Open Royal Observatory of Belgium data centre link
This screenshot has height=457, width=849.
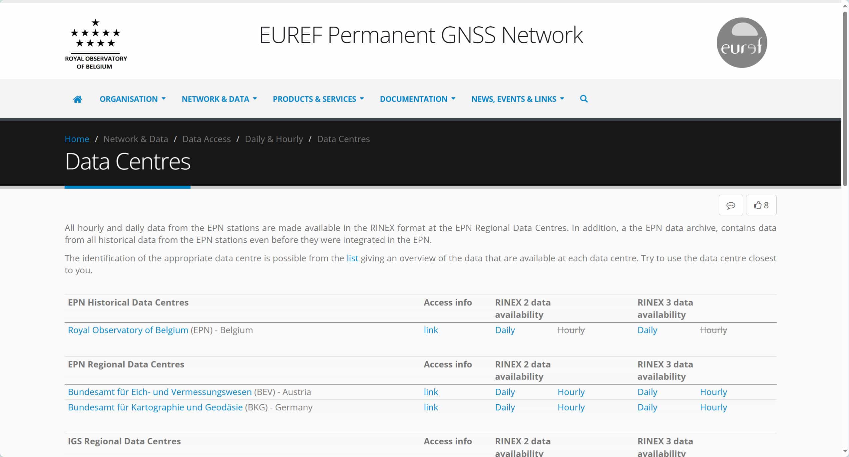click(x=128, y=330)
